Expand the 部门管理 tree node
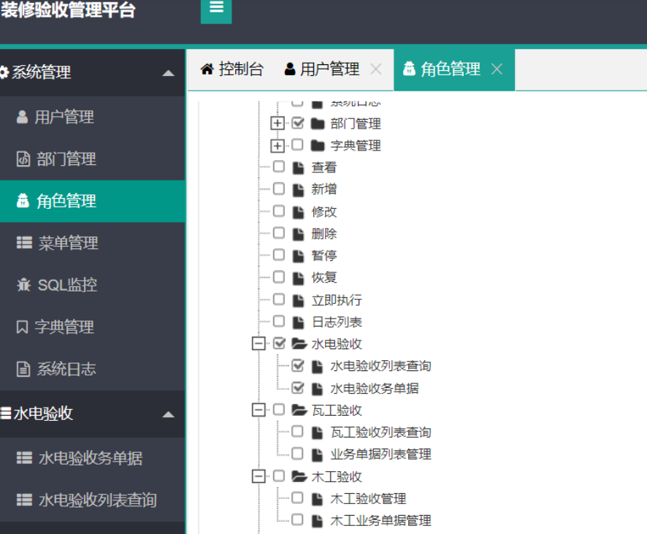The height and width of the screenshot is (534, 647). pos(277,123)
